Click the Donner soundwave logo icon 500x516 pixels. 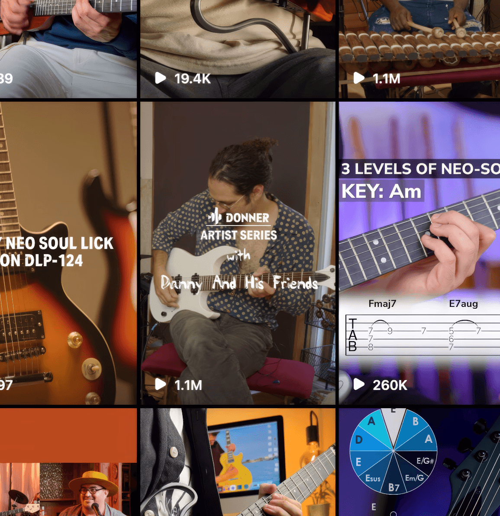coord(215,216)
